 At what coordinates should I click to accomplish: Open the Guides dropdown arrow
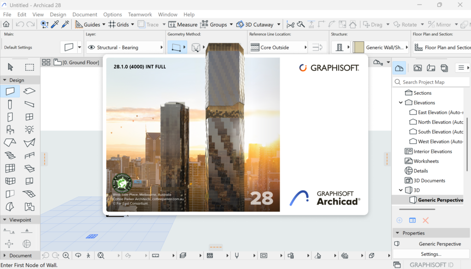pyautogui.click(x=104, y=24)
